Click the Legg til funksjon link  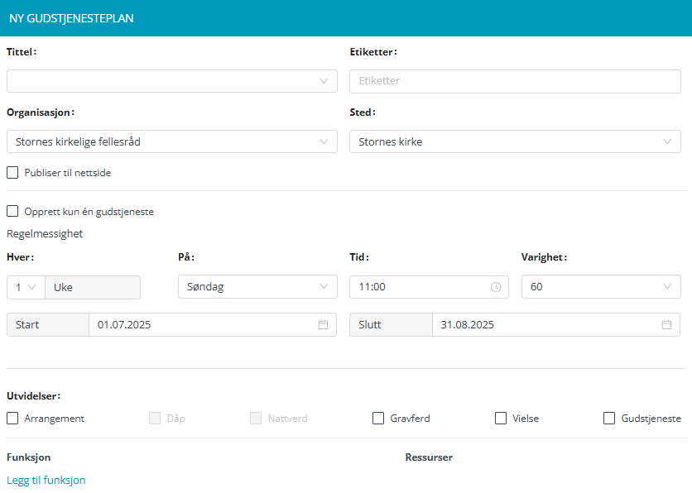(46, 480)
